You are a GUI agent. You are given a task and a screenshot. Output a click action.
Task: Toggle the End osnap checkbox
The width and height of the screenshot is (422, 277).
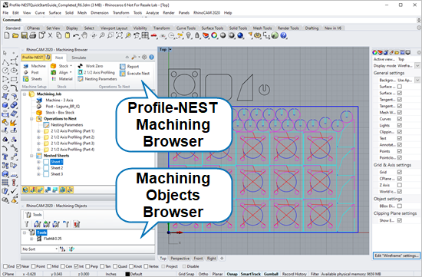click(x=5, y=266)
